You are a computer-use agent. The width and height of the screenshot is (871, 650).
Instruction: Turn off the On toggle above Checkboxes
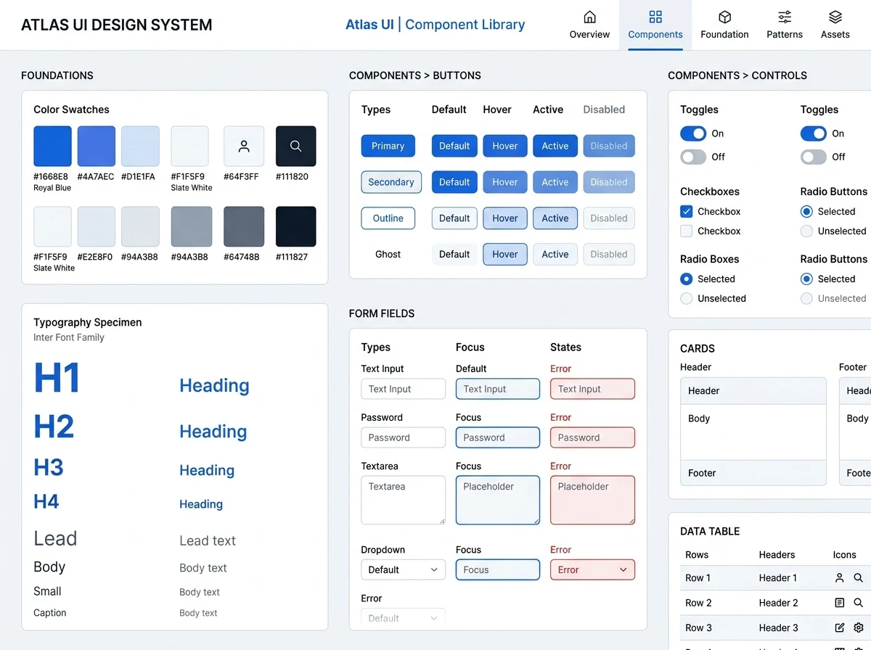(x=693, y=133)
